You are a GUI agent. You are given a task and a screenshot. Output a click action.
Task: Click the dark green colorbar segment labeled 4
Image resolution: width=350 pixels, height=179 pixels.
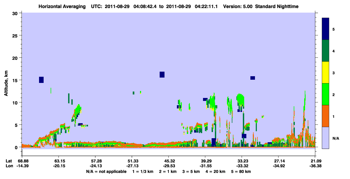325,51
